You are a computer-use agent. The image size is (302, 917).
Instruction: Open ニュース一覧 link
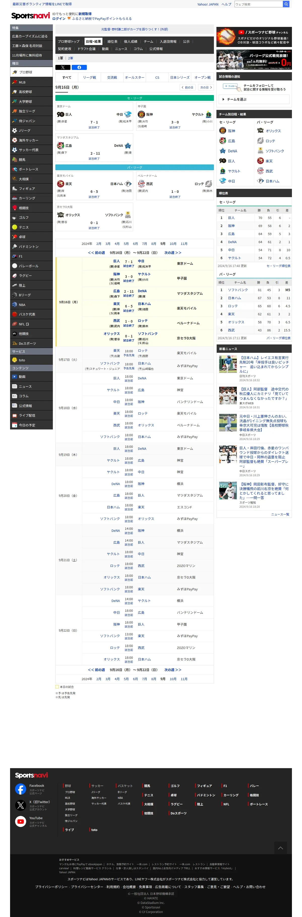click(280, 514)
